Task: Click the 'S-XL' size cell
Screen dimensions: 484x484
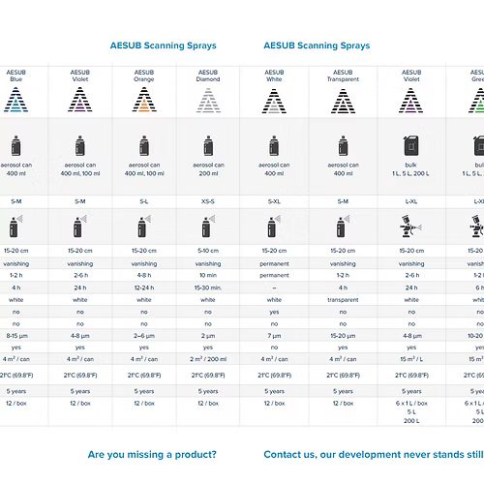Action: click(x=274, y=201)
